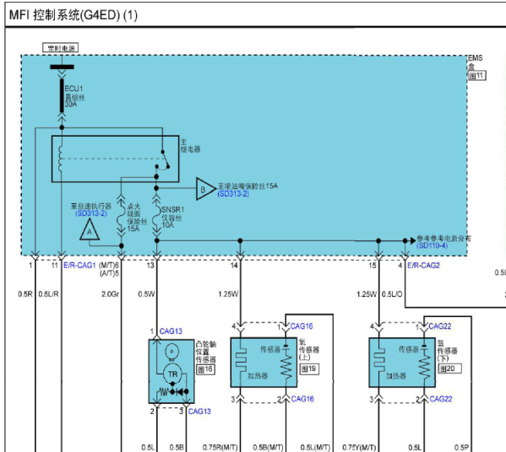This screenshot has width=506, height=452.
Task: Click the 0.5R wire label
Action: tap(25, 294)
